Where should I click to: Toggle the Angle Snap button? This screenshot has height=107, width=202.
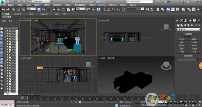coord(109,9)
